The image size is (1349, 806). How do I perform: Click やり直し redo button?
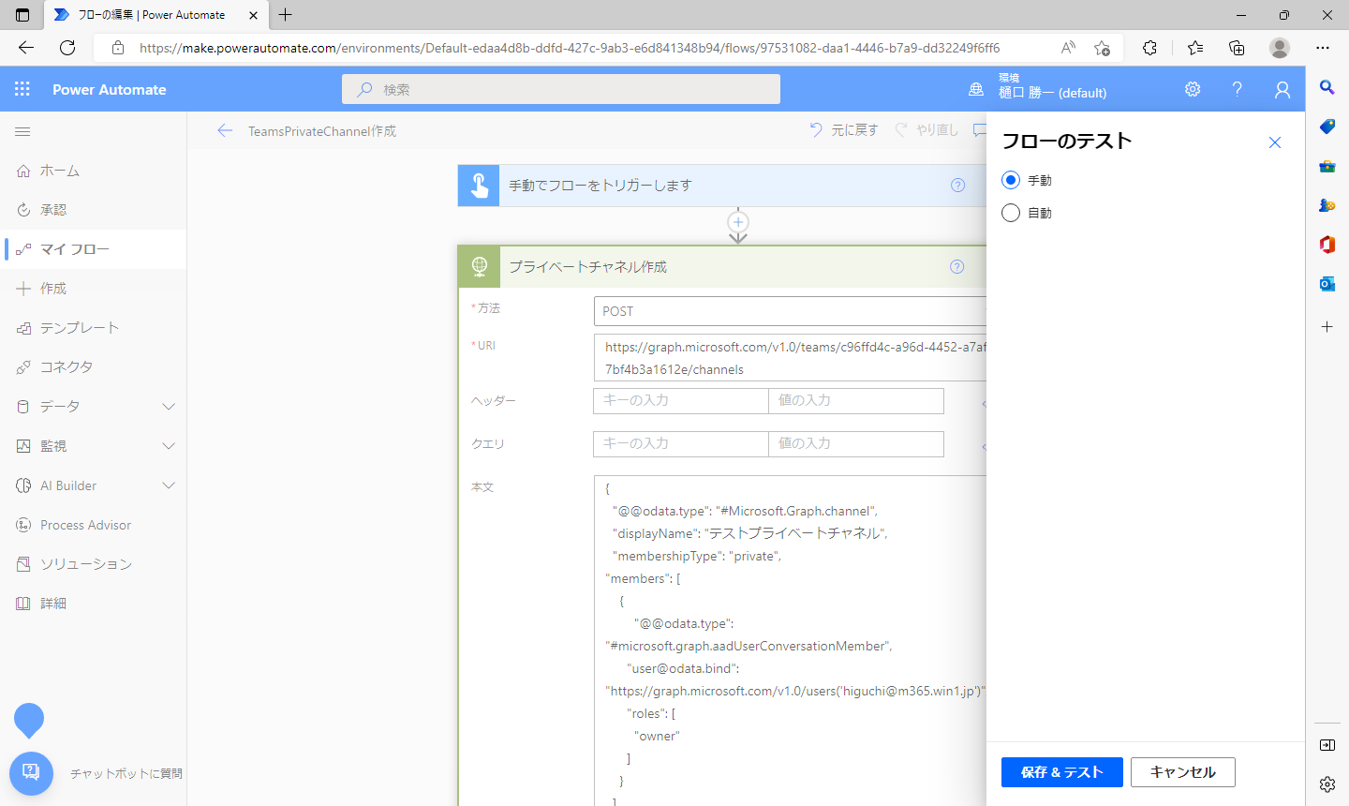(x=927, y=130)
